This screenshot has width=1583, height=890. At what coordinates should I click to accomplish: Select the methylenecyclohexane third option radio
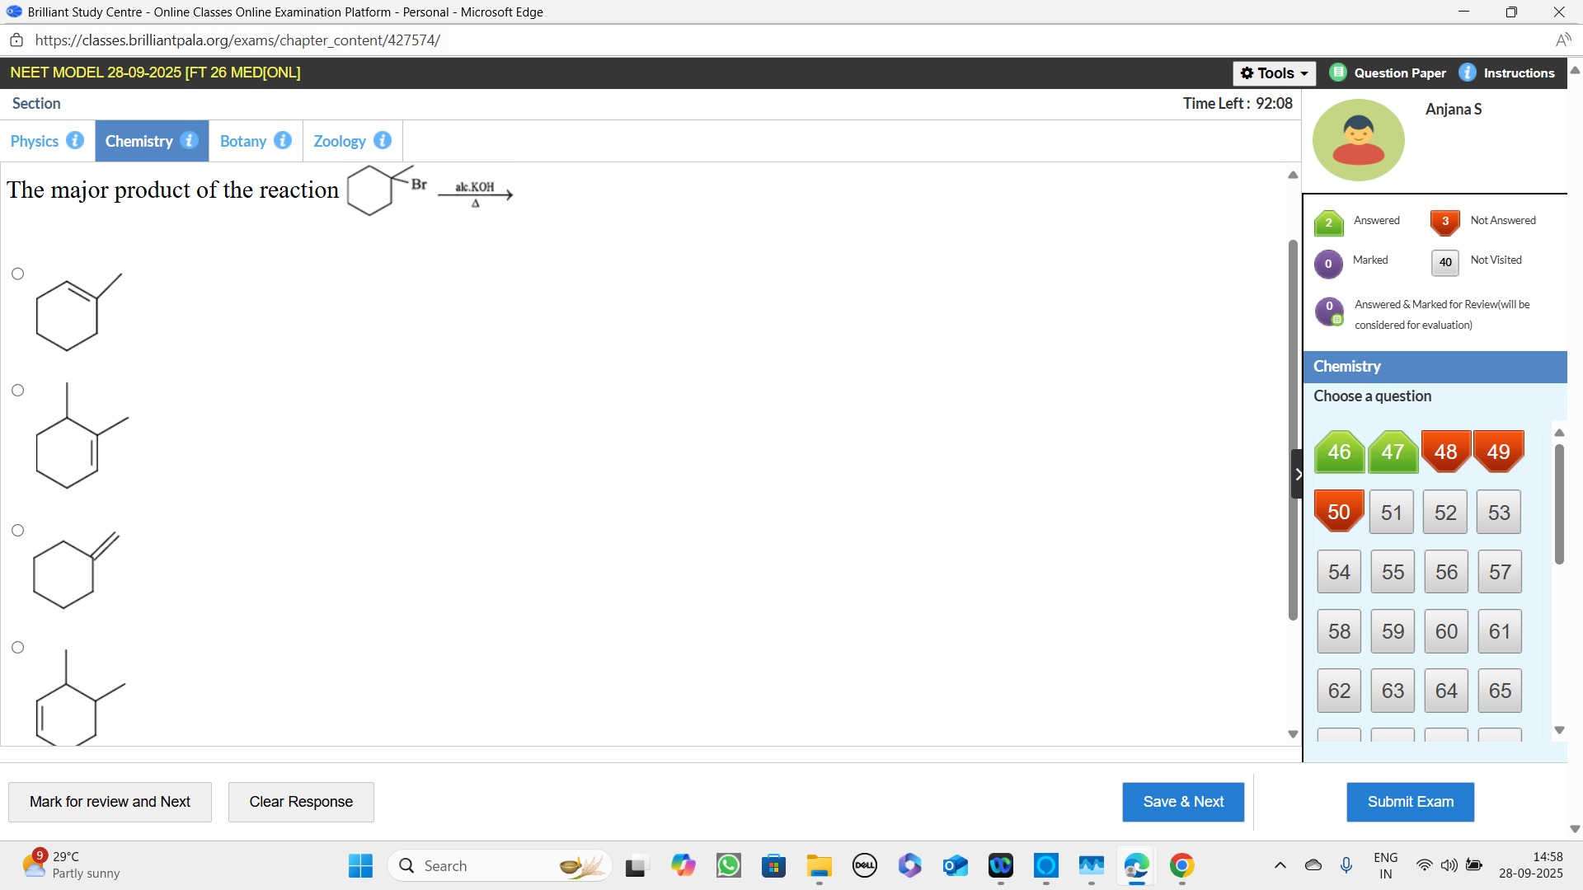coord(18,531)
